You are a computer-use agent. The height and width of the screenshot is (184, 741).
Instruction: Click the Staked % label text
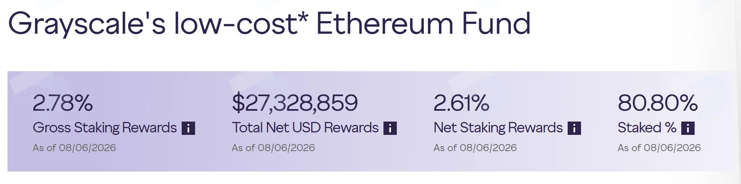click(x=647, y=128)
